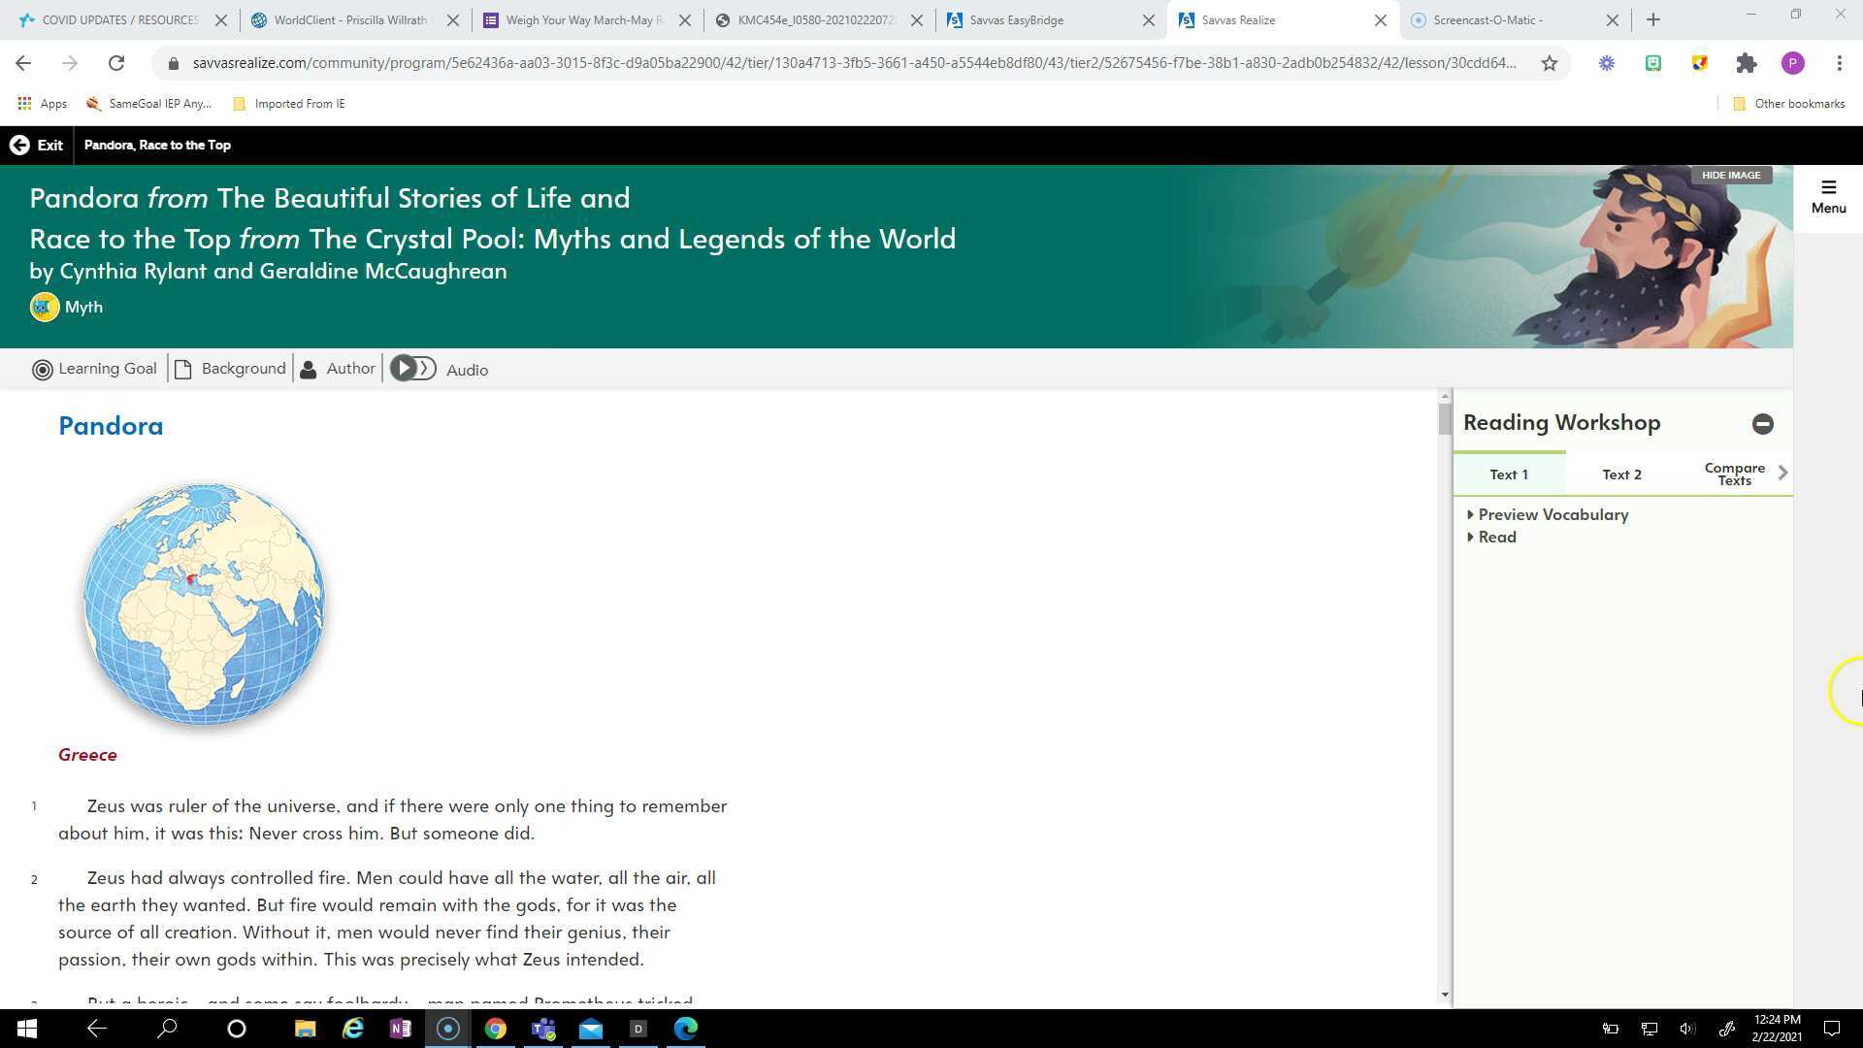Click the Myth genre icon

tap(44, 308)
